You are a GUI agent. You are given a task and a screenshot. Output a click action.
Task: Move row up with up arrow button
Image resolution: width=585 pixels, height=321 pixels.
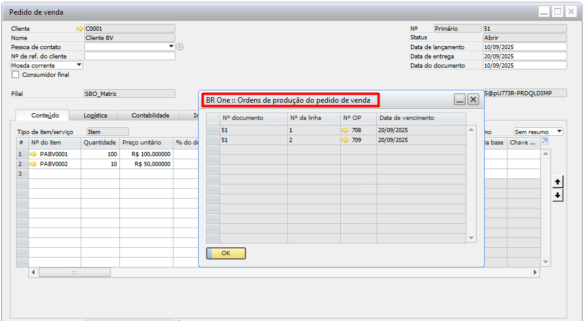[557, 182]
